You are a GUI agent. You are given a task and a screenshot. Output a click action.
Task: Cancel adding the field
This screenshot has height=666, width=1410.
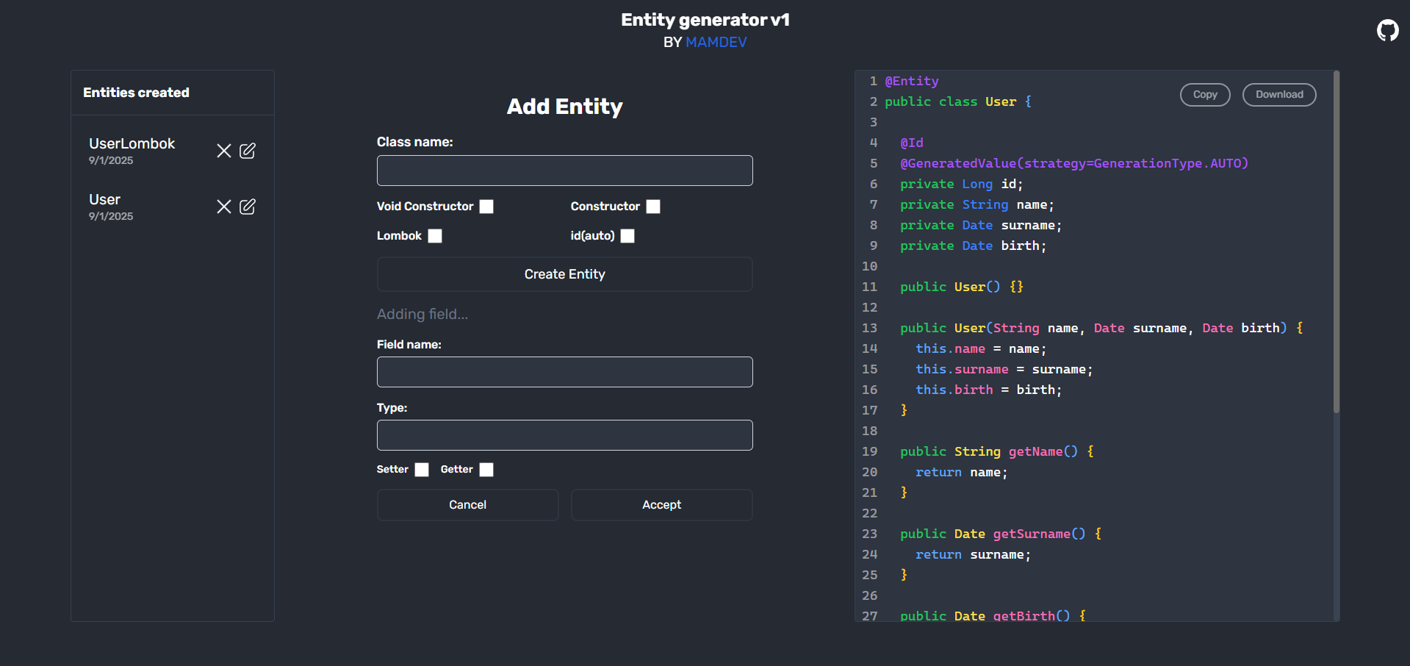click(x=467, y=505)
